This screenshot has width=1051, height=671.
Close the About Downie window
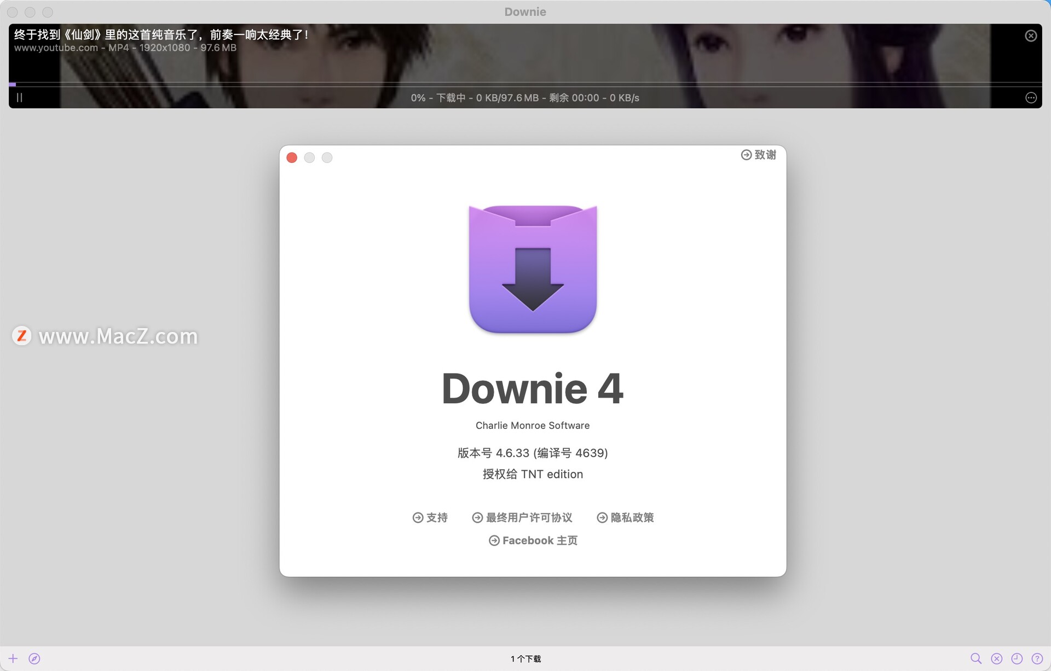click(292, 157)
